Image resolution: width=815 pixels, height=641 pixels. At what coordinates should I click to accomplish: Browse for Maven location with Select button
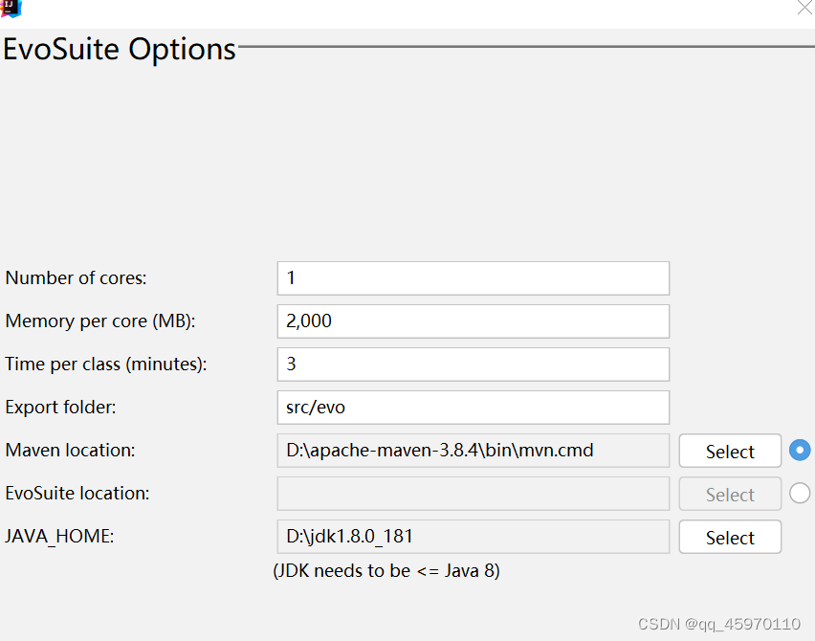pos(730,451)
